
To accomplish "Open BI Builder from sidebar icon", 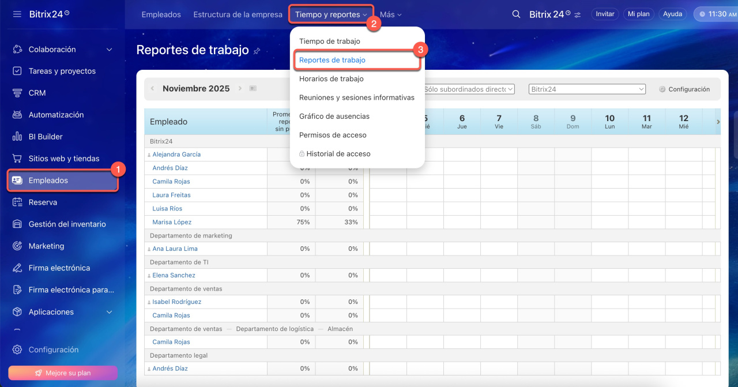I will pyautogui.click(x=17, y=137).
